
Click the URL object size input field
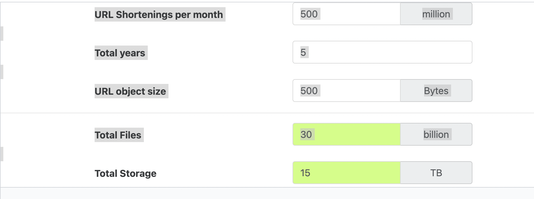[346, 91]
